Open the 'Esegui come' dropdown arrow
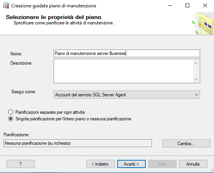Image resolution: width=214 pixels, height=173 pixels. (x=197, y=95)
